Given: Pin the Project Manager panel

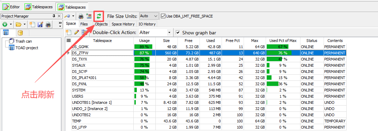Looking at the screenshot, I should tap(54, 16).
